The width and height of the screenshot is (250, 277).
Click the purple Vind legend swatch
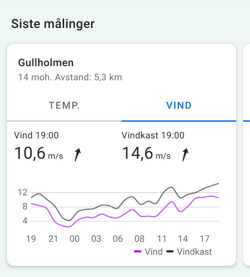click(137, 252)
